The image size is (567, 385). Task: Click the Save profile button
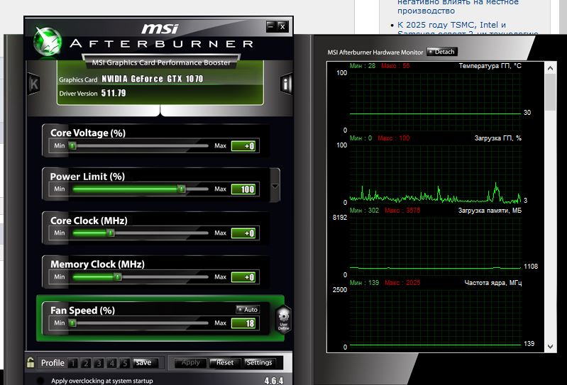point(145,362)
